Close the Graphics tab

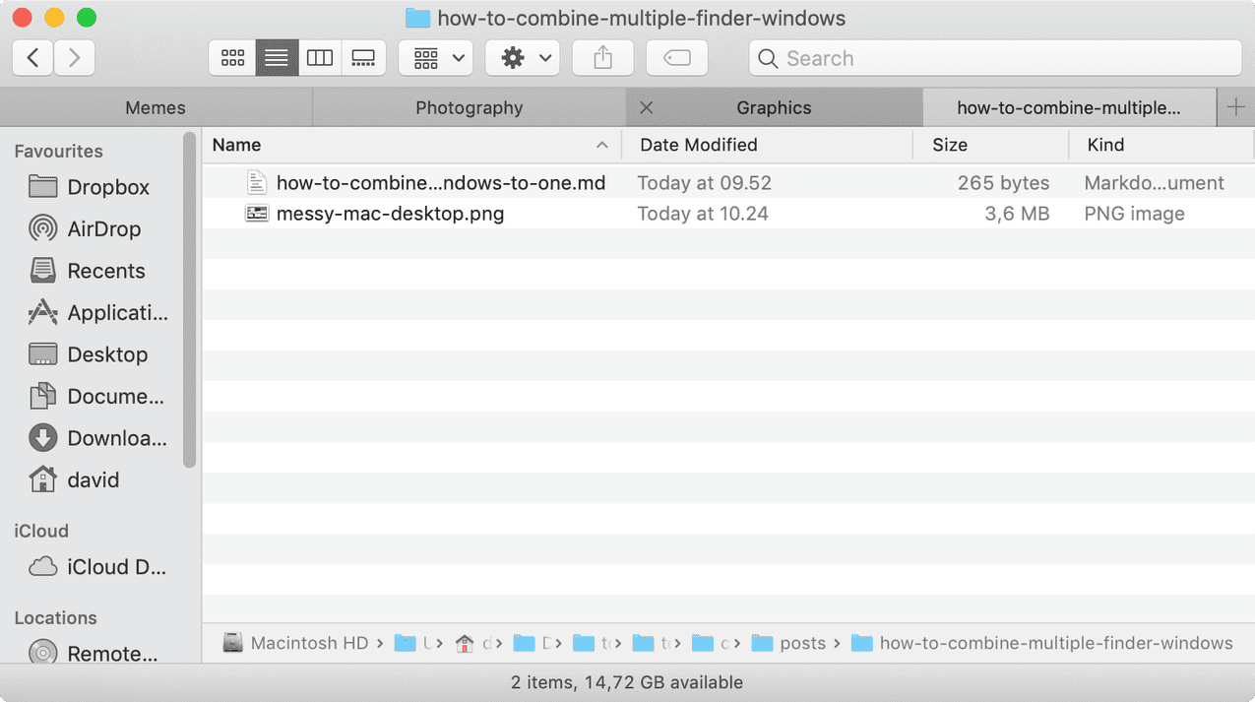pyautogui.click(x=646, y=108)
